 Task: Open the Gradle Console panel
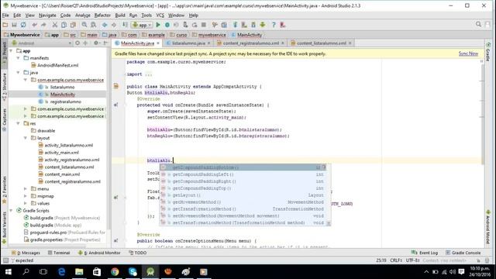[463, 253]
